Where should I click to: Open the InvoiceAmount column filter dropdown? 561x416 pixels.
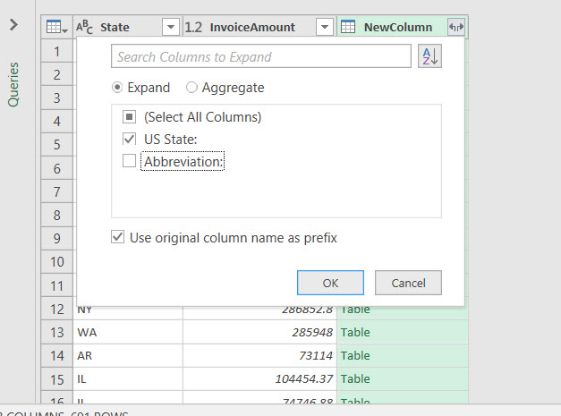(x=325, y=28)
